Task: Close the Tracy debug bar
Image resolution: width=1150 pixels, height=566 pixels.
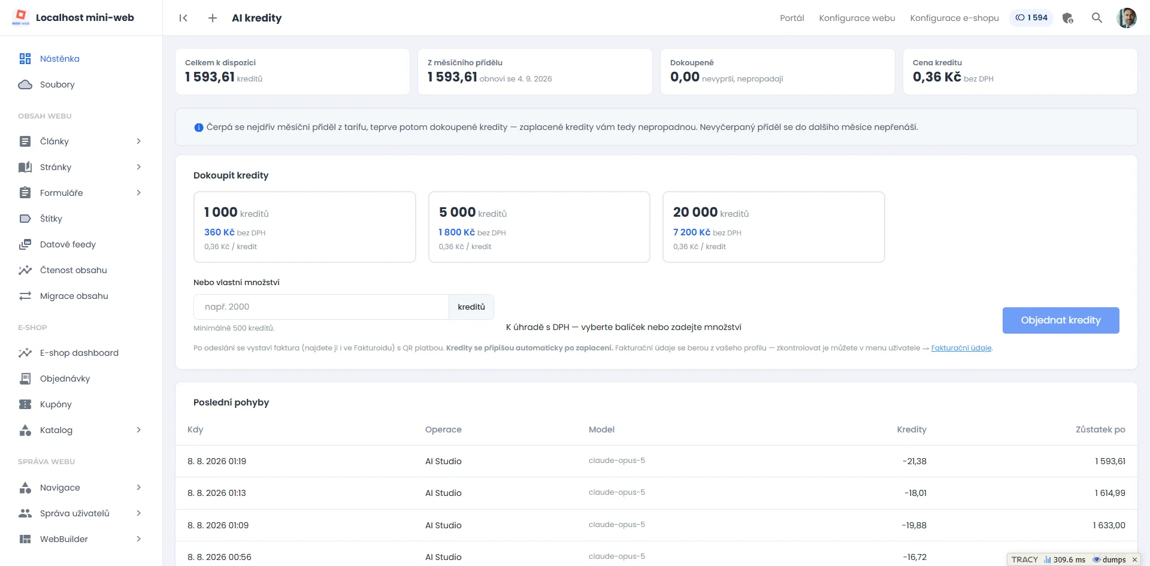Action: coord(1134,559)
